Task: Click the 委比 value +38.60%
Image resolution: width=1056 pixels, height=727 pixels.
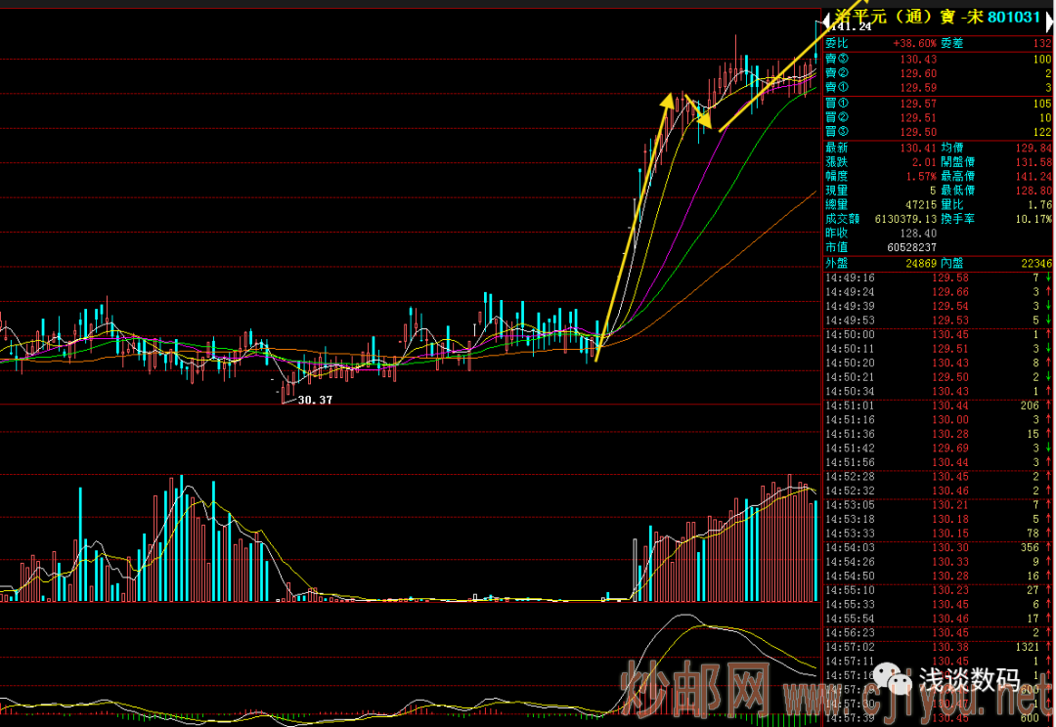Action: click(x=914, y=44)
